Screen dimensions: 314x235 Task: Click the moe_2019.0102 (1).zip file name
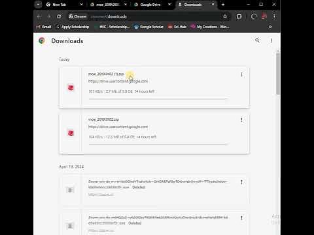click(106, 74)
